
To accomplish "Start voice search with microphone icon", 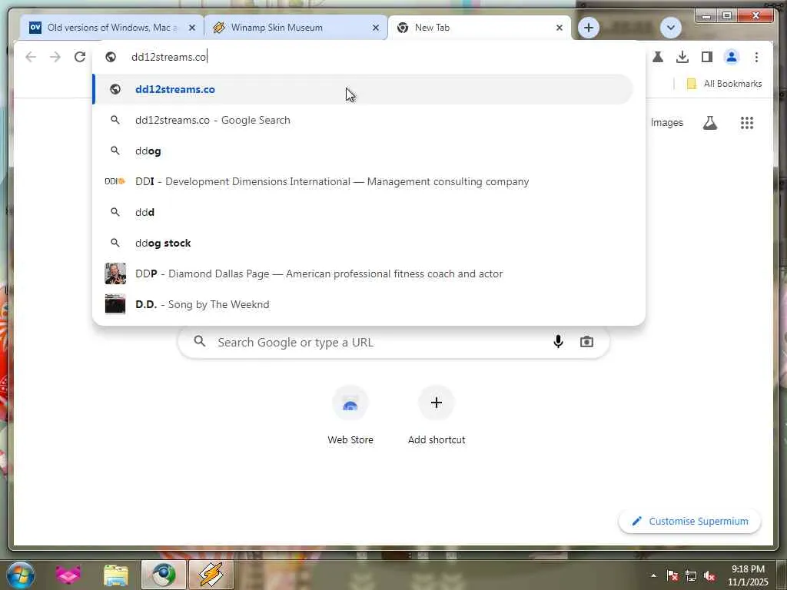I will tap(558, 342).
